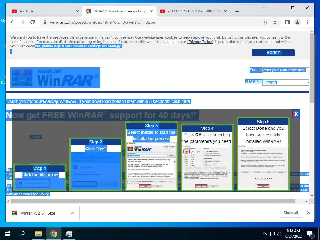Close the YOU CANNOT ESCAPE tab

225,11
